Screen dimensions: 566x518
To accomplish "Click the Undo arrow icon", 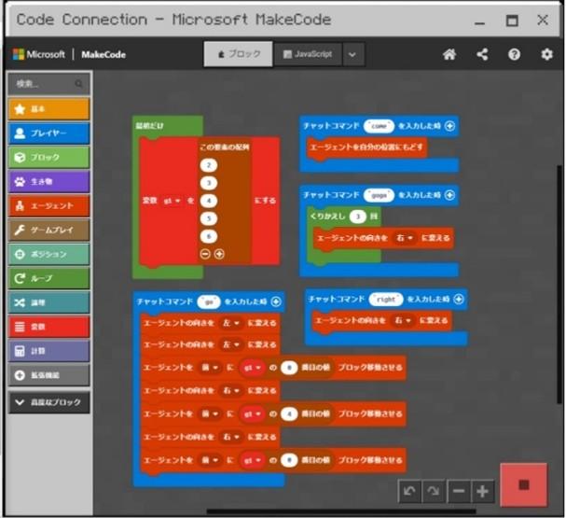I will 408,491.
